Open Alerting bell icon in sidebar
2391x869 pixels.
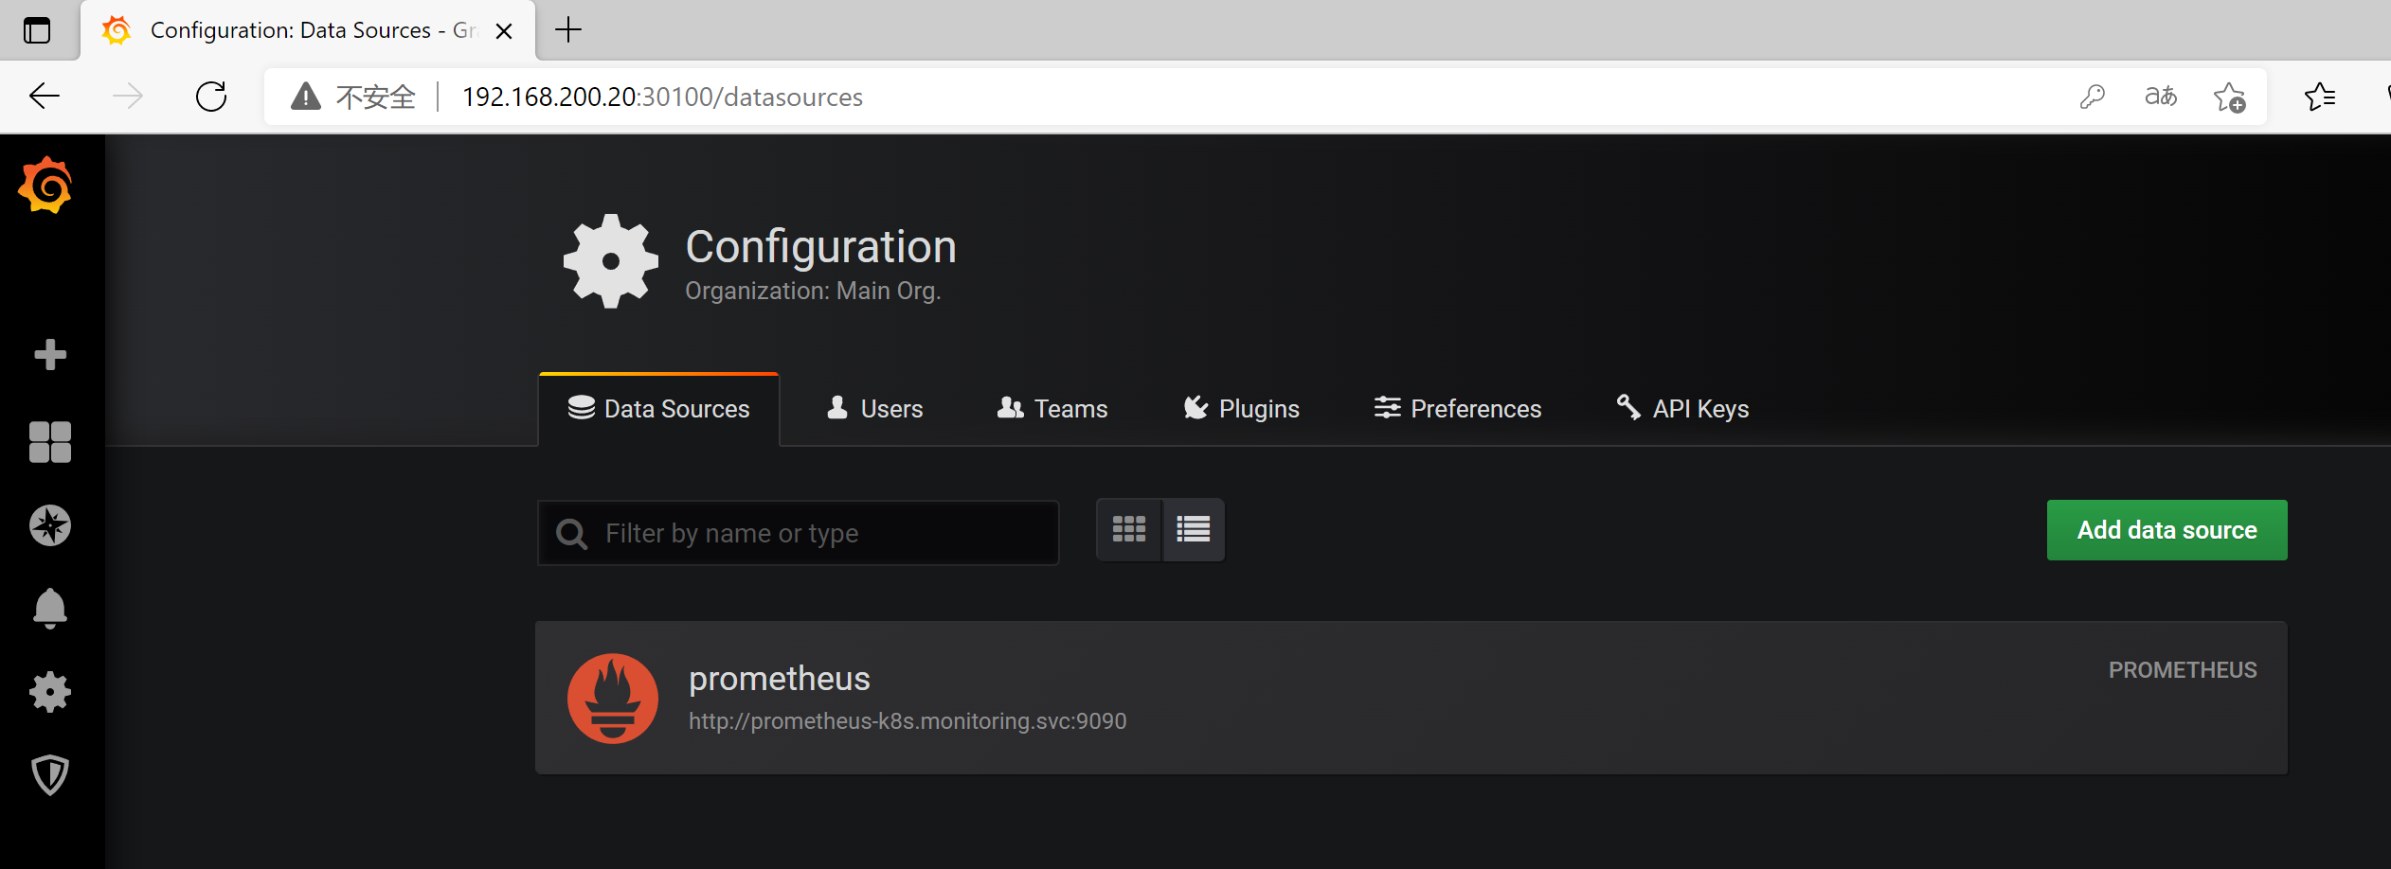pyautogui.click(x=49, y=609)
